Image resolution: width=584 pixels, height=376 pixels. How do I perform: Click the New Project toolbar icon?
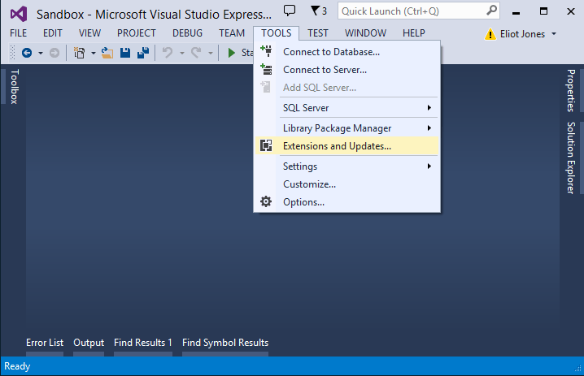click(x=80, y=53)
